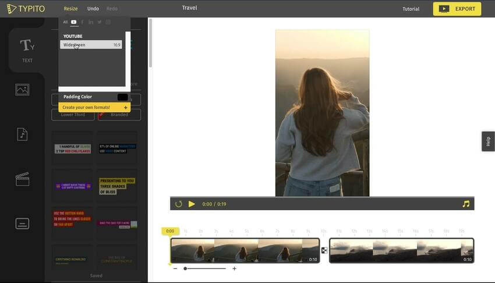
Task: Click Undo in the top bar
Action: tap(93, 9)
